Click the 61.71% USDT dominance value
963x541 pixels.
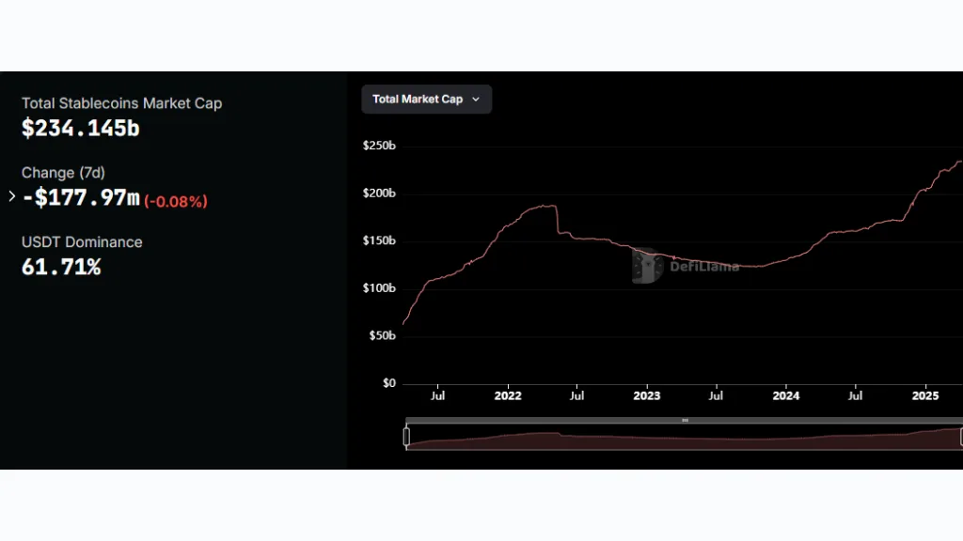tap(61, 268)
